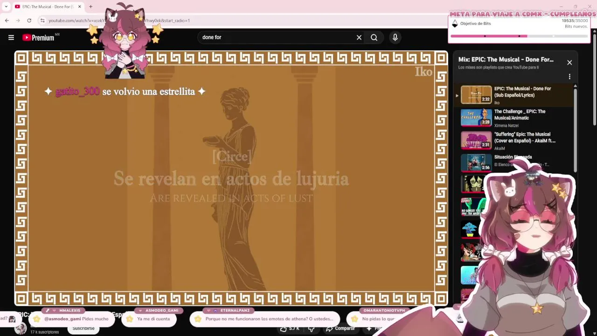The width and height of the screenshot is (597, 336).
Task: Click the Suscribirse button
Action: point(83,329)
